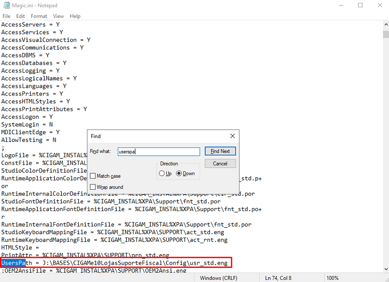Screen dimensions: 389x282
Task: Click the 'AccessServers = Y' line
Action: 31,24
